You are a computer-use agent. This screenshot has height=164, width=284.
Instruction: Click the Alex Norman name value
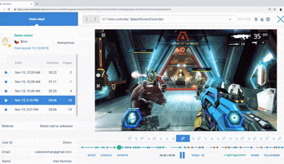(x=62, y=161)
